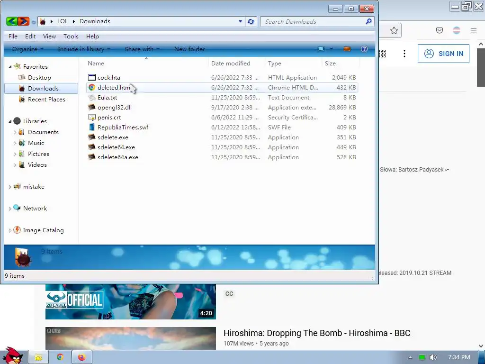
Task: Open the view options dropdown arrow
Action: point(331,49)
